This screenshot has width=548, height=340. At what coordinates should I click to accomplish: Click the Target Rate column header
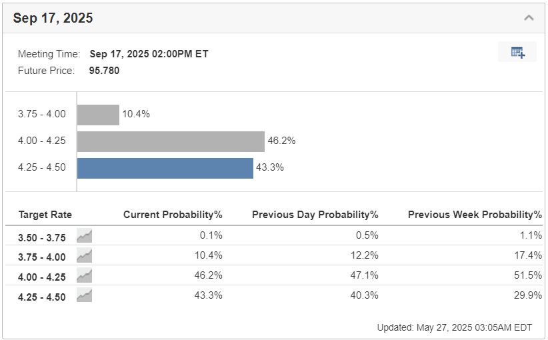45,215
